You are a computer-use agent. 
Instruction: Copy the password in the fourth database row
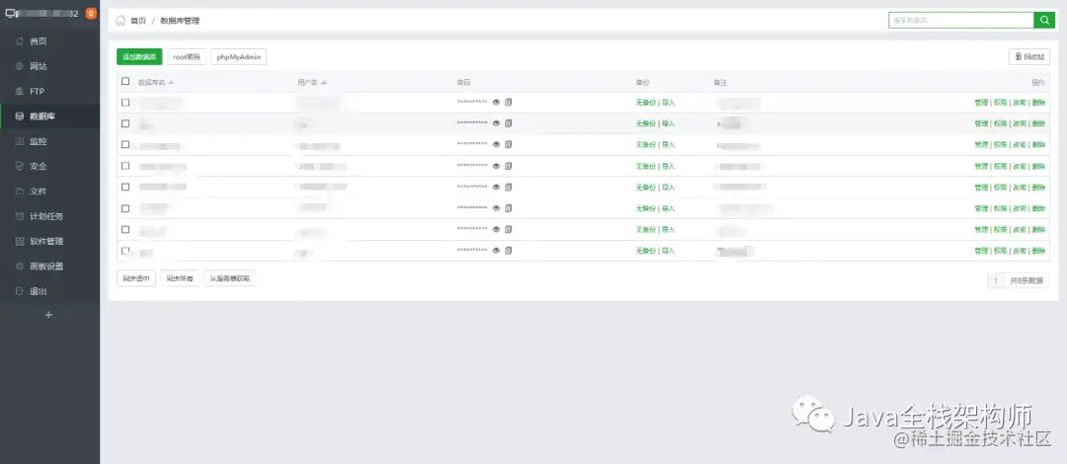(509, 165)
